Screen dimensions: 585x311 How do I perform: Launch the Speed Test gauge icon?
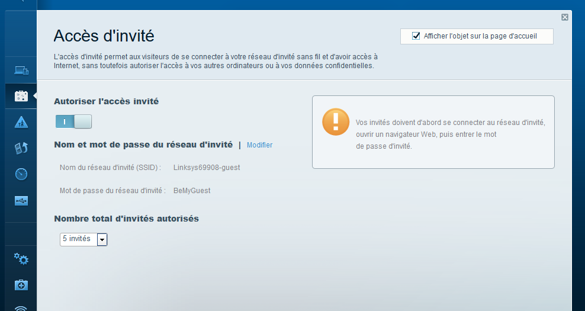point(21,174)
